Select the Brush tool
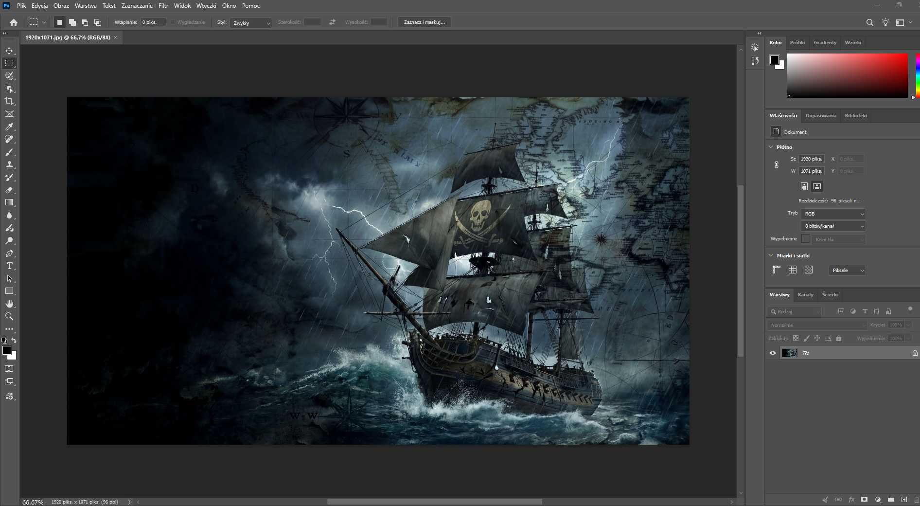The width and height of the screenshot is (920, 506). point(9,152)
